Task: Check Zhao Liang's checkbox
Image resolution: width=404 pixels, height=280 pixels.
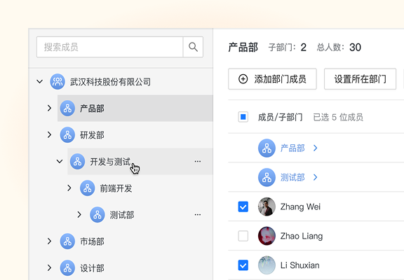Action: (x=243, y=236)
